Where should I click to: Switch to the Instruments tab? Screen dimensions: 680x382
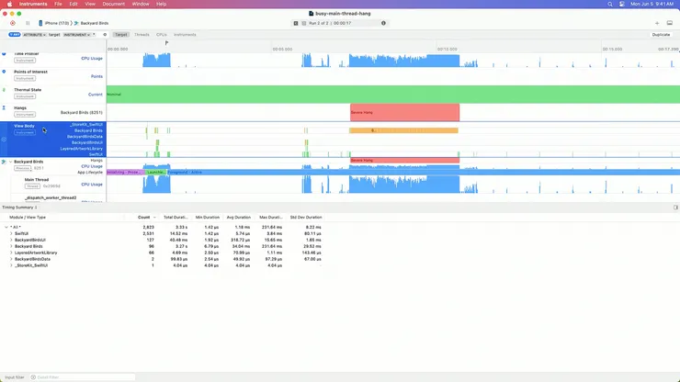click(185, 35)
